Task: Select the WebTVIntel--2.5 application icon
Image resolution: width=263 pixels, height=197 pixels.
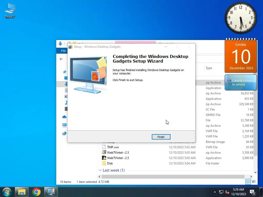Action: click(104, 158)
